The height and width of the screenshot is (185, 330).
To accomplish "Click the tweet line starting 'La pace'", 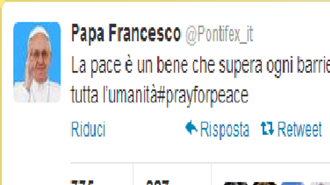I will click(x=200, y=67).
